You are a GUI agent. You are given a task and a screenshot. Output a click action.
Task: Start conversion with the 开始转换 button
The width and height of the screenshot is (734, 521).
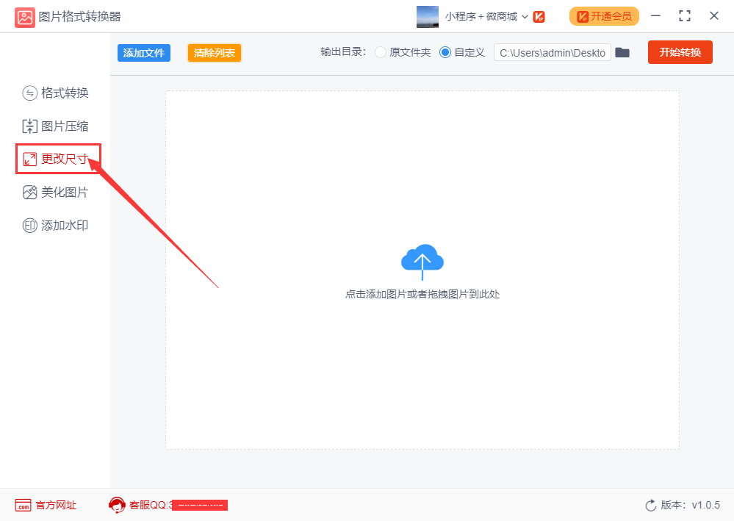point(680,52)
